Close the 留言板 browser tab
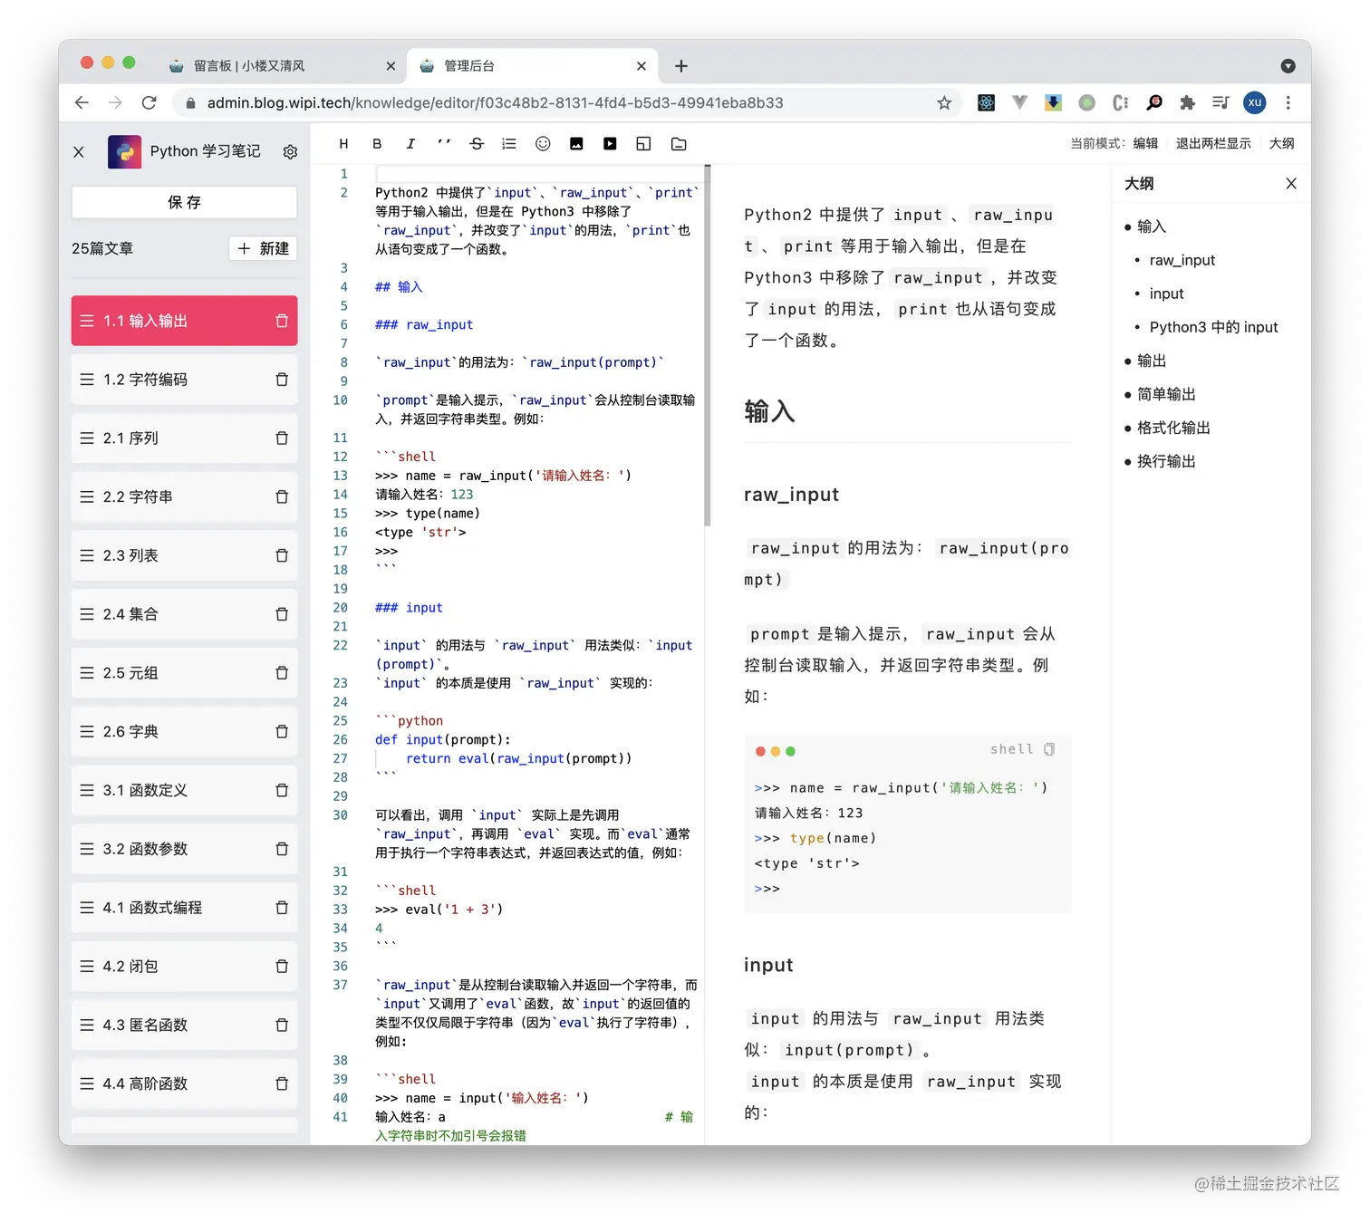1370x1223 pixels. pyautogui.click(x=391, y=66)
